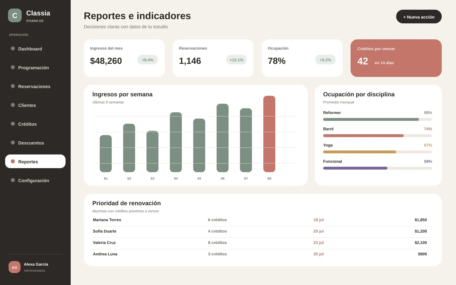Click the 18 jul expiry date
The width and height of the screenshot is (456, 285).
318,220
